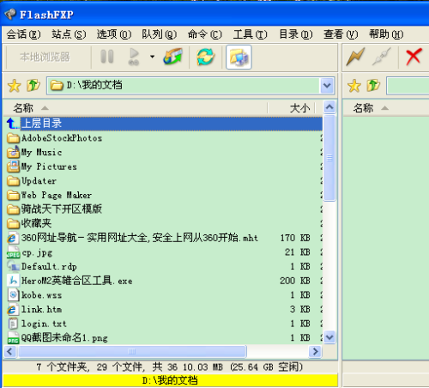Click the left pane bookmarks star icon
This screenshot has height=388, width=429.
pyautogui.click(x=15, y=86)
